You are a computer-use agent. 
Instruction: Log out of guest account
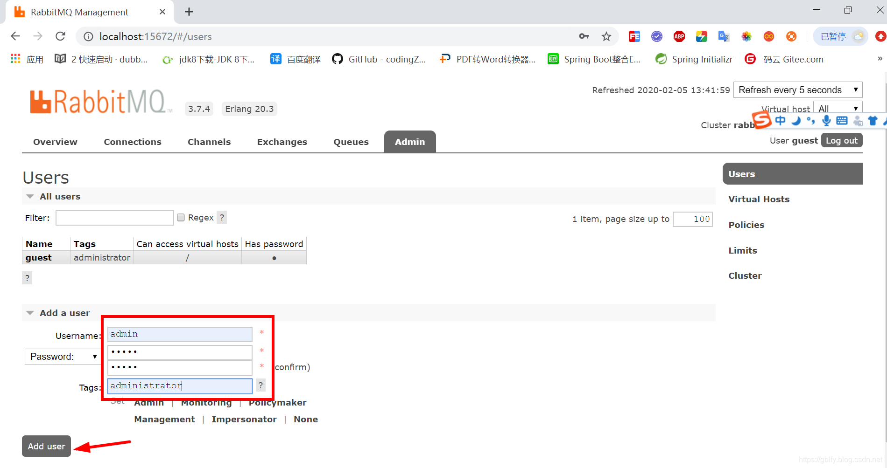tap(842, 140)
